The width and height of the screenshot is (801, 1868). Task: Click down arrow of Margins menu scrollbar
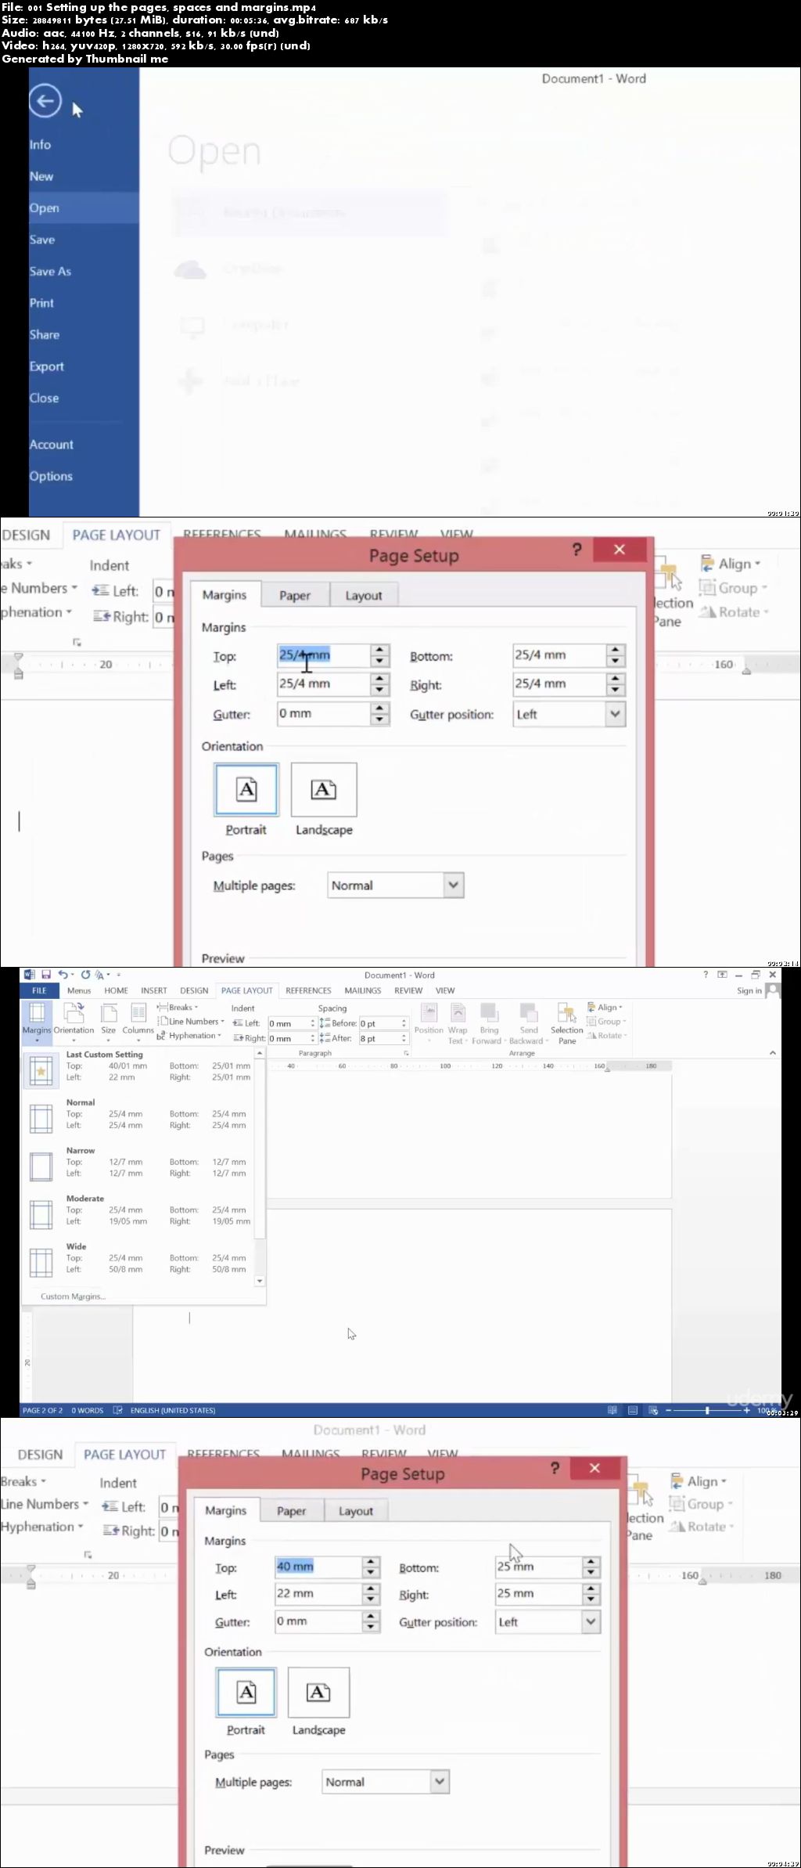pyautogui.click(x=260, y=1281)
